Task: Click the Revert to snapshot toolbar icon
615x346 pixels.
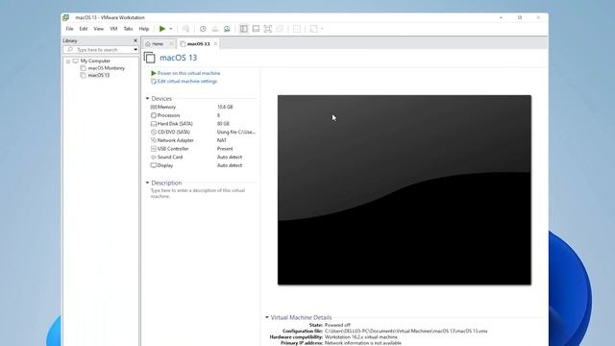Action: pos(215,29)
